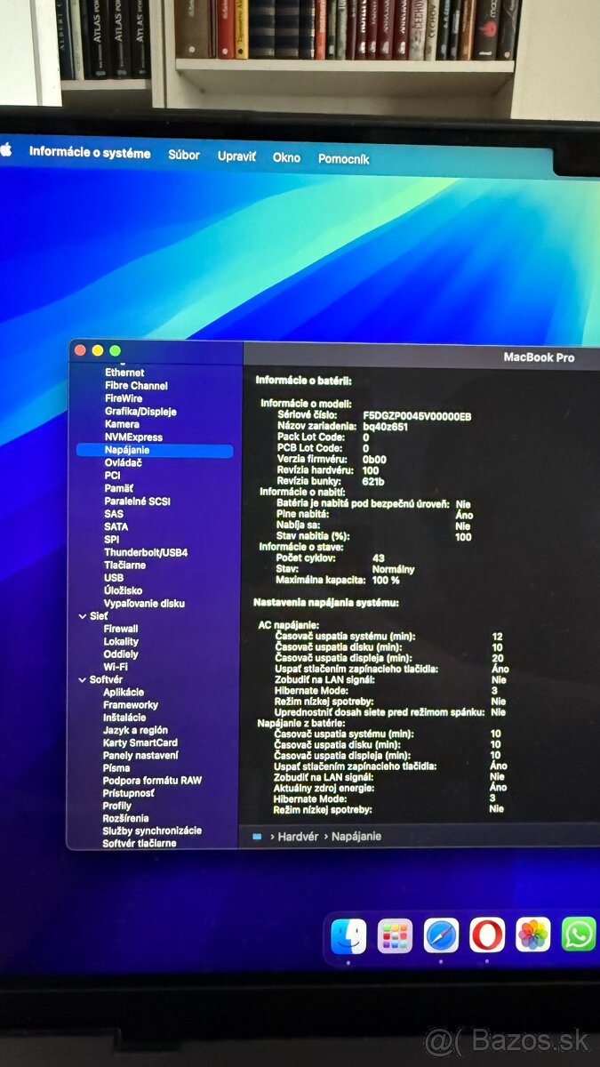This screenshot has width=600, height=1067.
Task: Click the Informácie o batérii heading
Action: (x=303, y=381)
